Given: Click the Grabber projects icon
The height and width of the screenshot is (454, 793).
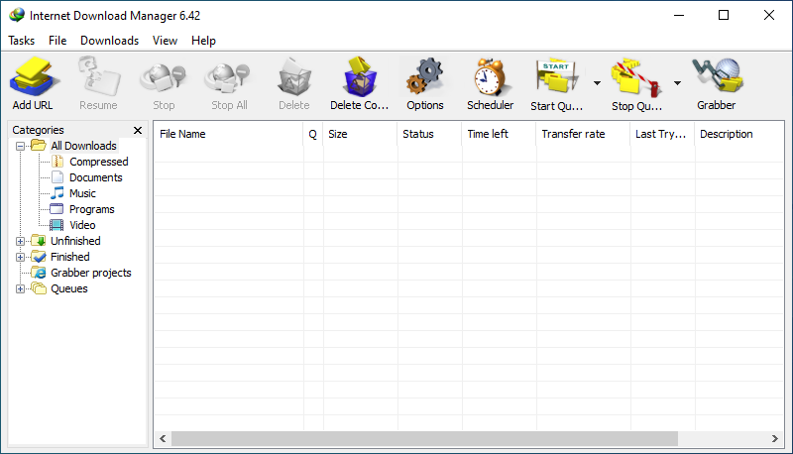Looking at the screenshot, I should pos(39,273).
